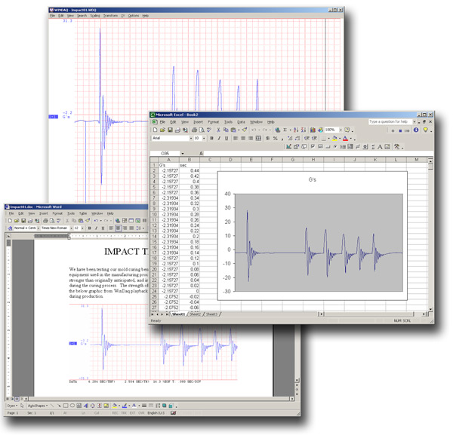The image size is (453, 438).
Task: Click the G's chart title in Excel
Action: click(x=313, y=179)
